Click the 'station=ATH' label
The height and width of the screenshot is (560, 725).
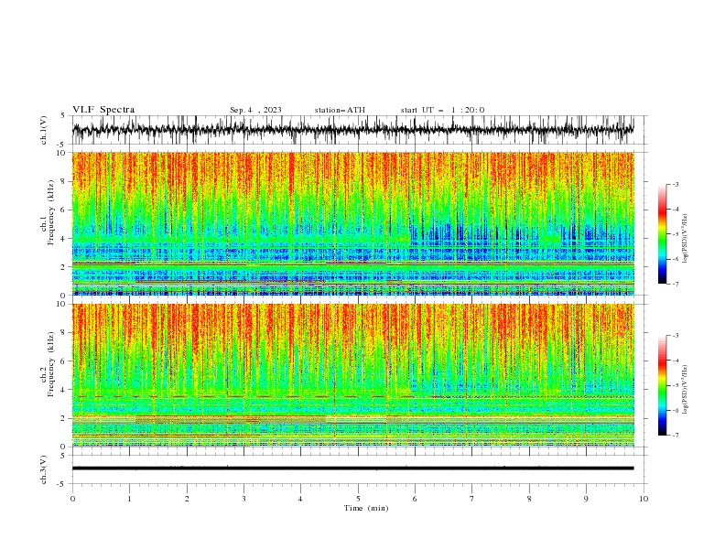[x=340, y=110]
